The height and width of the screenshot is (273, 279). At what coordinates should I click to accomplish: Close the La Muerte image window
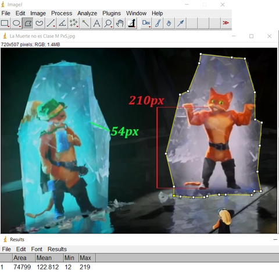269,36
